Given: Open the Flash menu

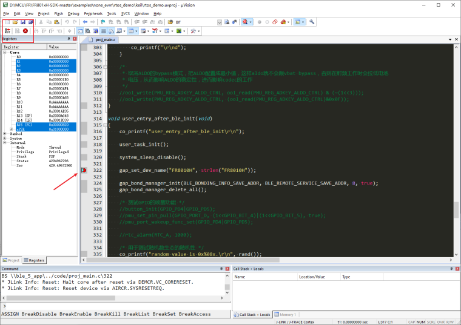Looking at the screenshot, I should click(58, 13).
